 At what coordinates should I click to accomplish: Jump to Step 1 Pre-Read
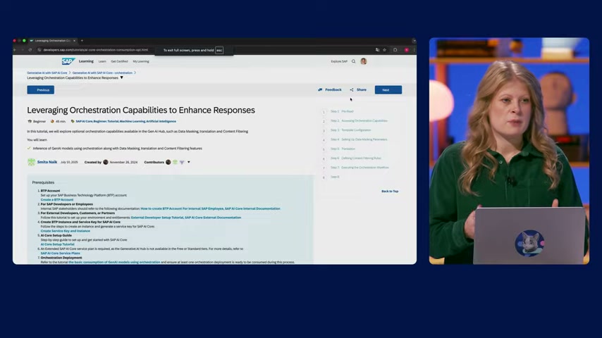click(342, 111)
